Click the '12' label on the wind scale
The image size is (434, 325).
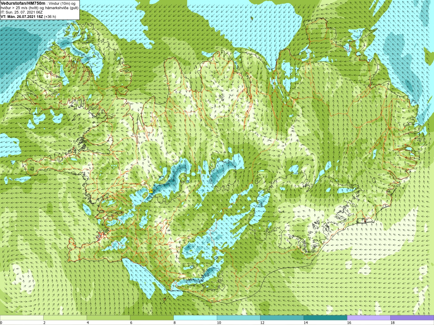tap(262, 323)
